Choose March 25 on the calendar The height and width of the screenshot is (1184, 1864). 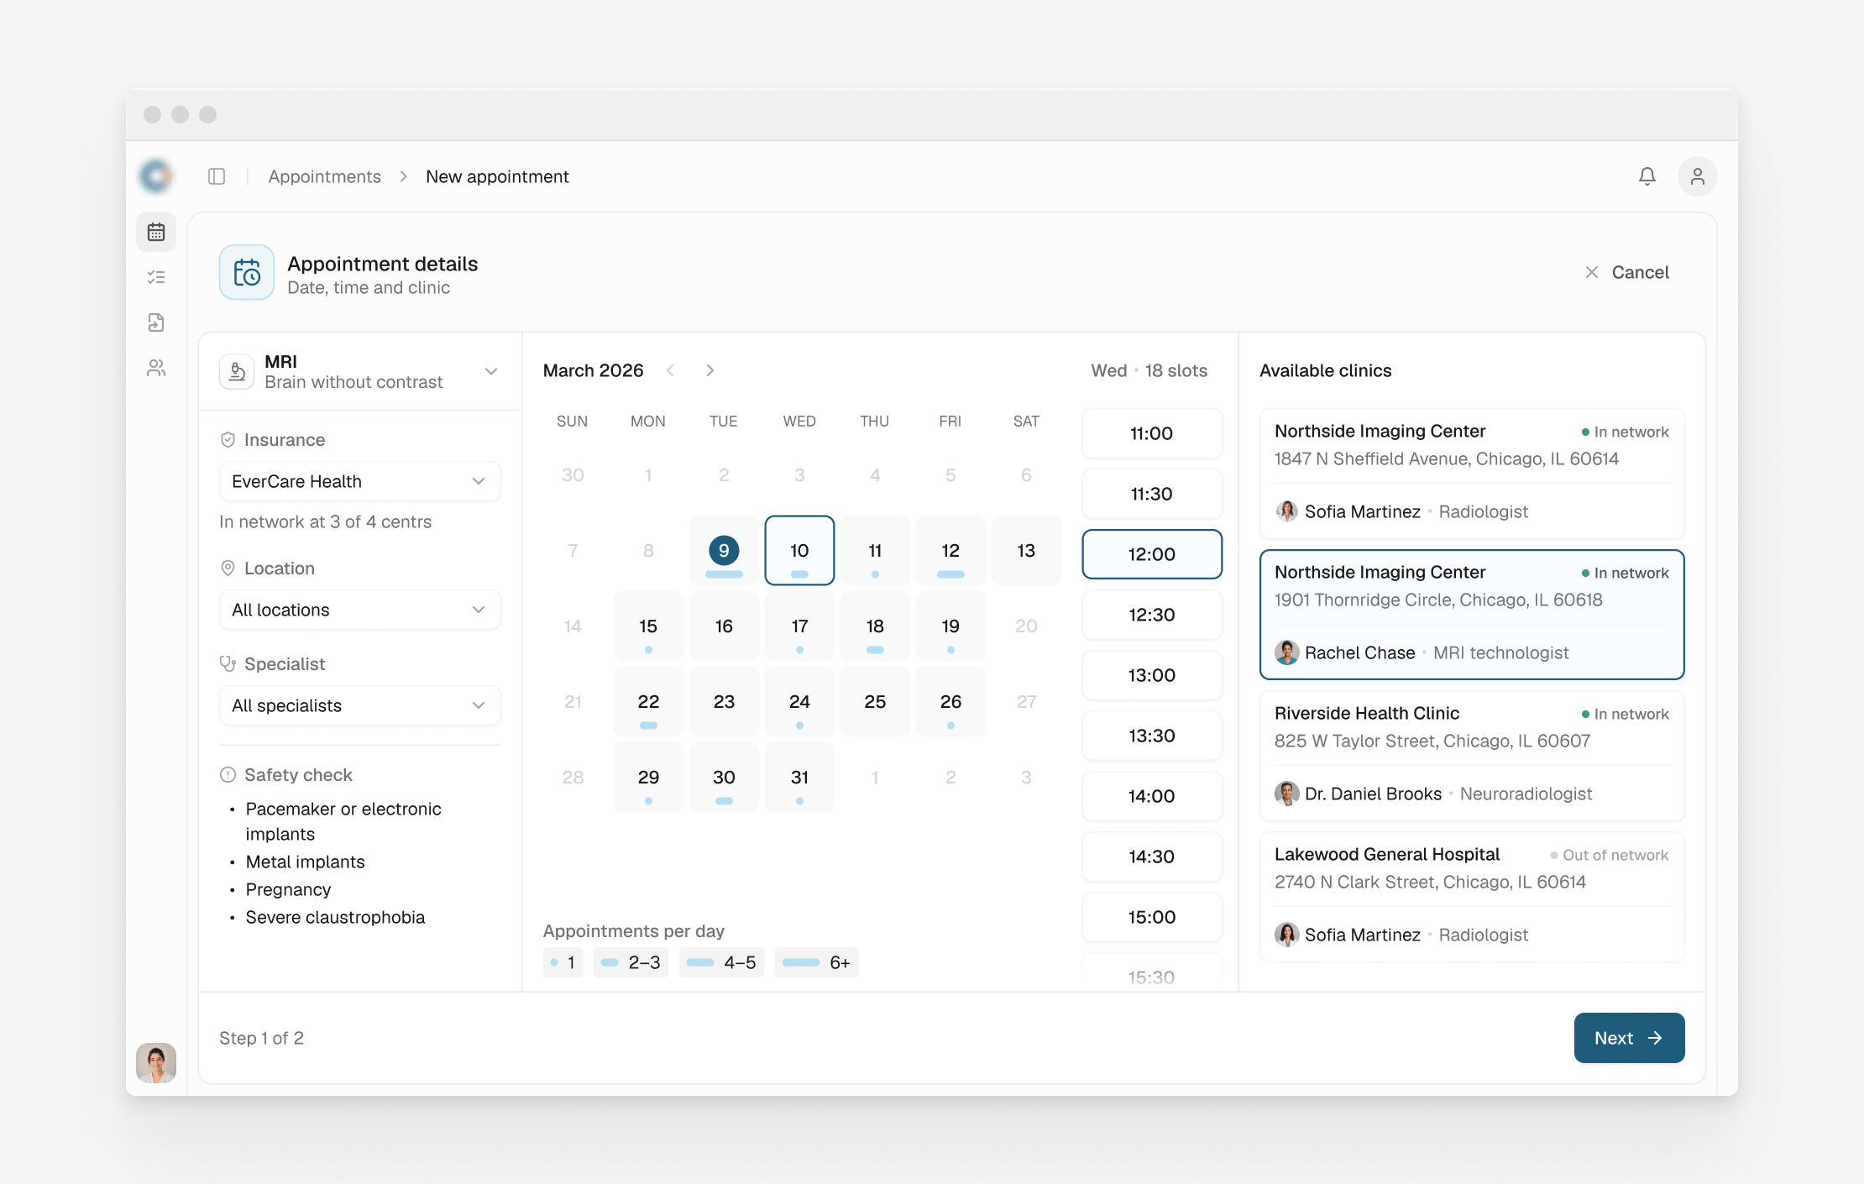(x=875, y=702)
